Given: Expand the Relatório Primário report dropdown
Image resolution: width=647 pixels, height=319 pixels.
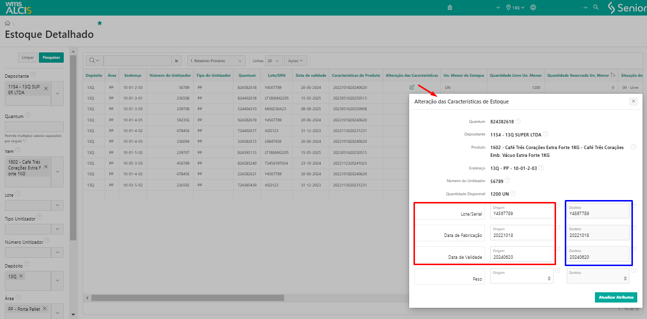Looking at the screenshot, I should coord(216,61).
